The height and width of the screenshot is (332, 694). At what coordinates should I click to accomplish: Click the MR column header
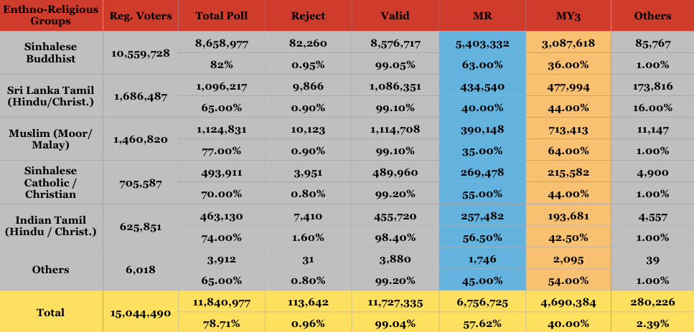click(x=482, y=16)
